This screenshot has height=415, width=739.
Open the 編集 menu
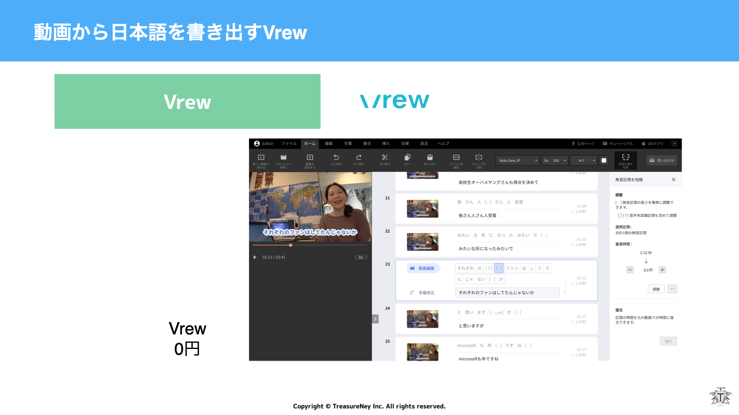coord(329,144)
